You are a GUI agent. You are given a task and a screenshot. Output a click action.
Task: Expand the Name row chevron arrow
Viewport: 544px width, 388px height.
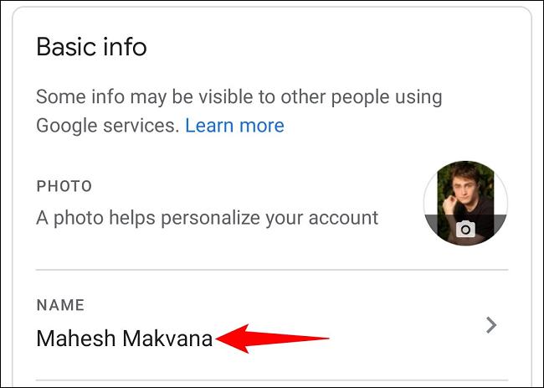tap(491, 325)
